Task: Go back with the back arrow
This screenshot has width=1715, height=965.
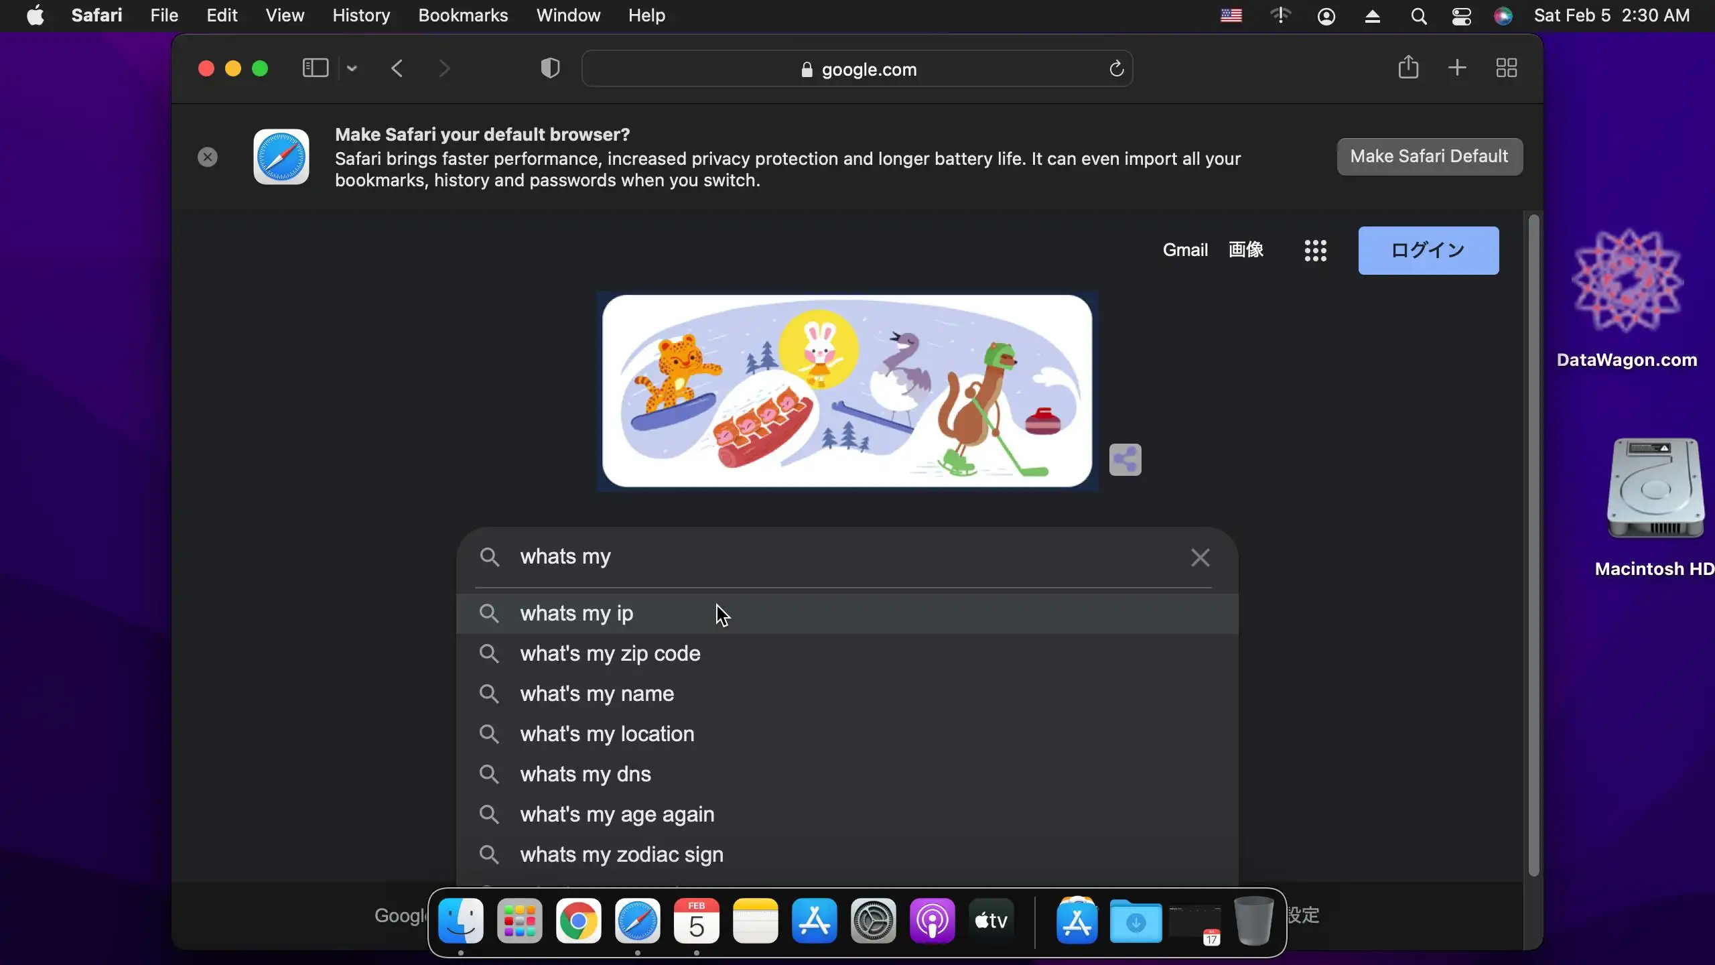Action: point(397,68)
